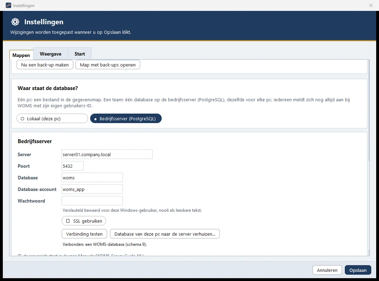
Task: Click into the Poort field
Action: (x=73, y=166)
